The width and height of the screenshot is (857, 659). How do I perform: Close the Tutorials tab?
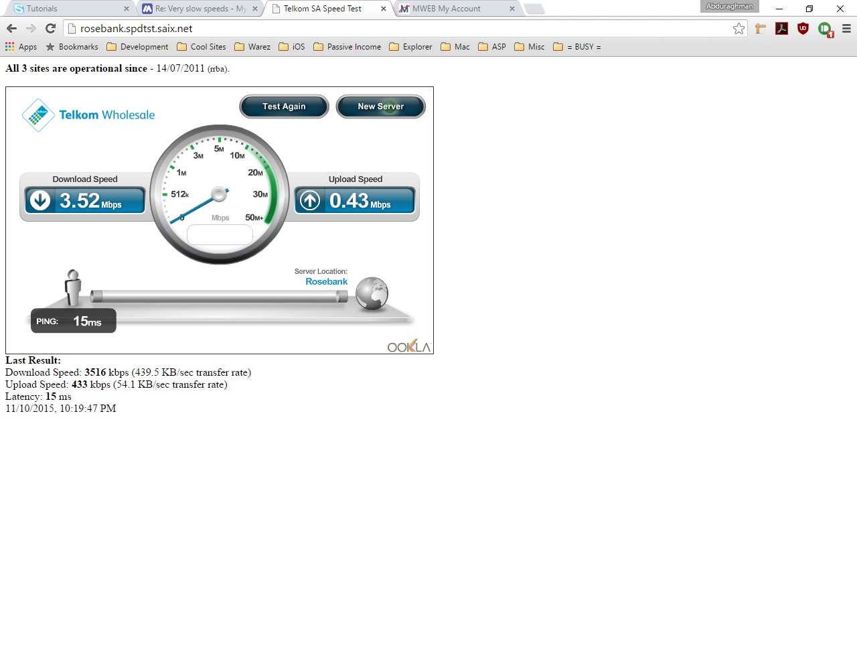pos(126,9)
